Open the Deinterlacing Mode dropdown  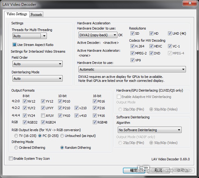[37, 79]
